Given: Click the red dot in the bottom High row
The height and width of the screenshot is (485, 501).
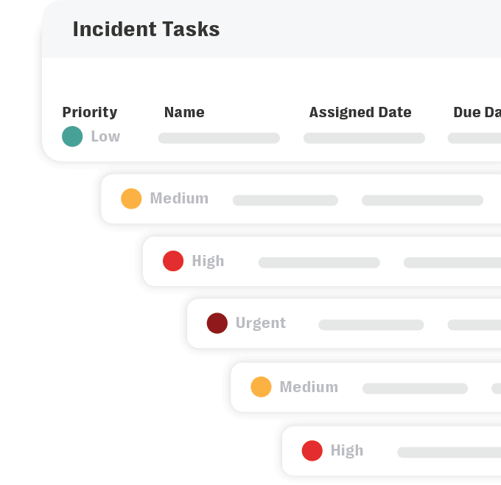Looking at the screenshot, I should 312,450.
